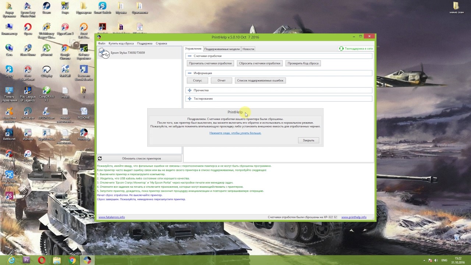471x265 pixels.
Task: Open µTorrent desktop shortcut
Action: tap(46, 50)
